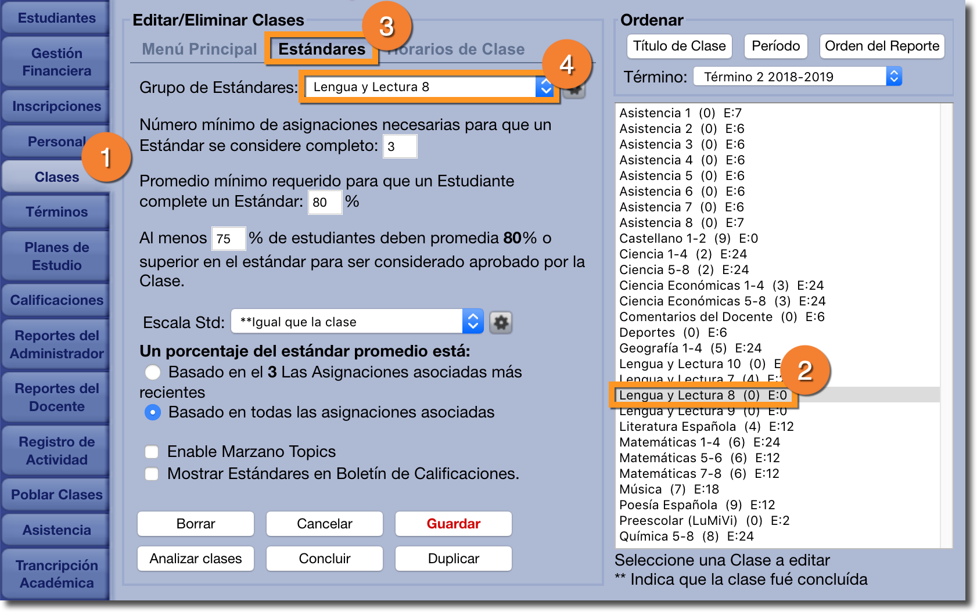The height and width of the screenshot is (612, 977).
Task: Select the 'Basado en el 3' radio button
Action: point(153,372)
